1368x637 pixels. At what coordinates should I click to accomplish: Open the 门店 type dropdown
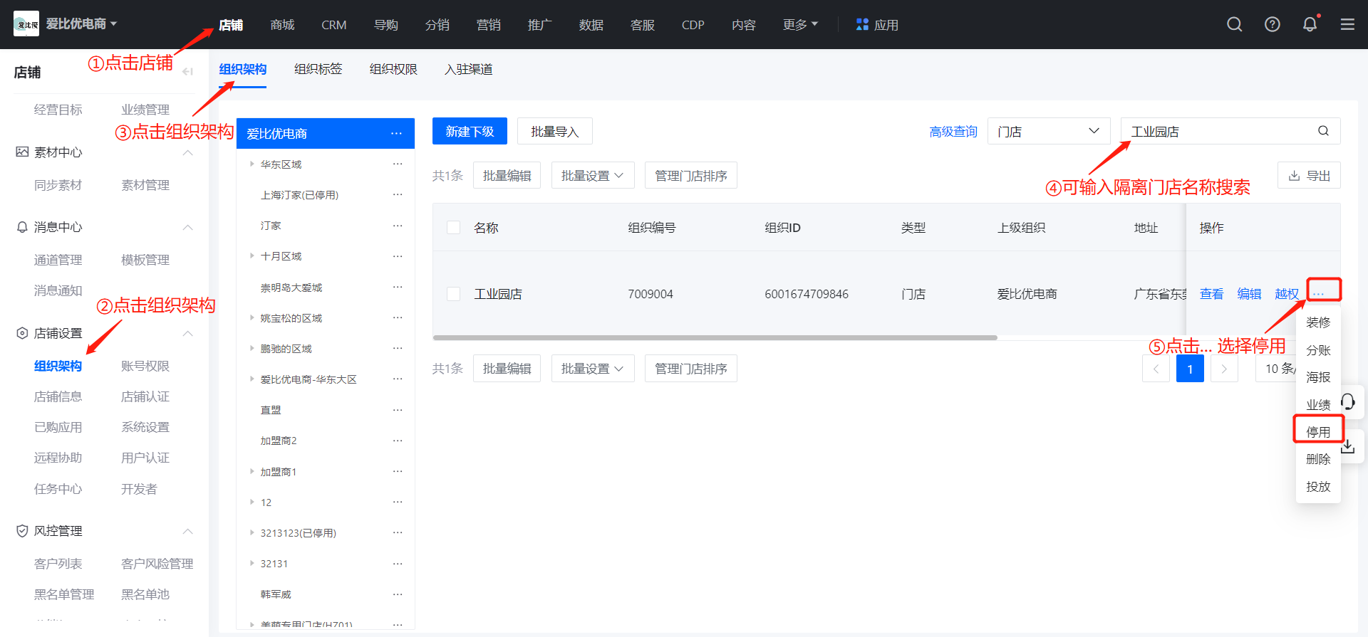coord(1049,131)
